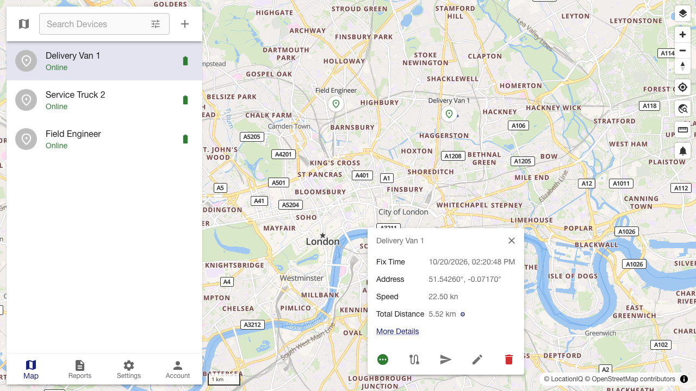Open extra options menu in device popup
696x391 pixels.
pos(383,360)
